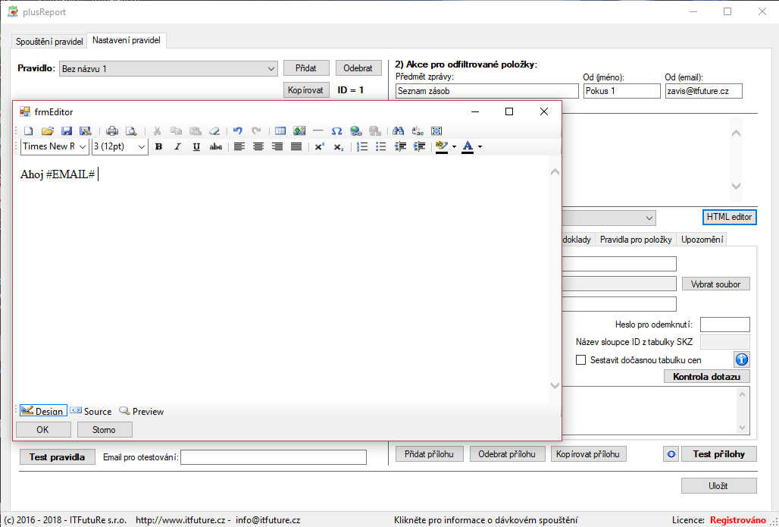Click the Undo arrow icon
Viewport: 779px width, 527px height.
(237, 130)
